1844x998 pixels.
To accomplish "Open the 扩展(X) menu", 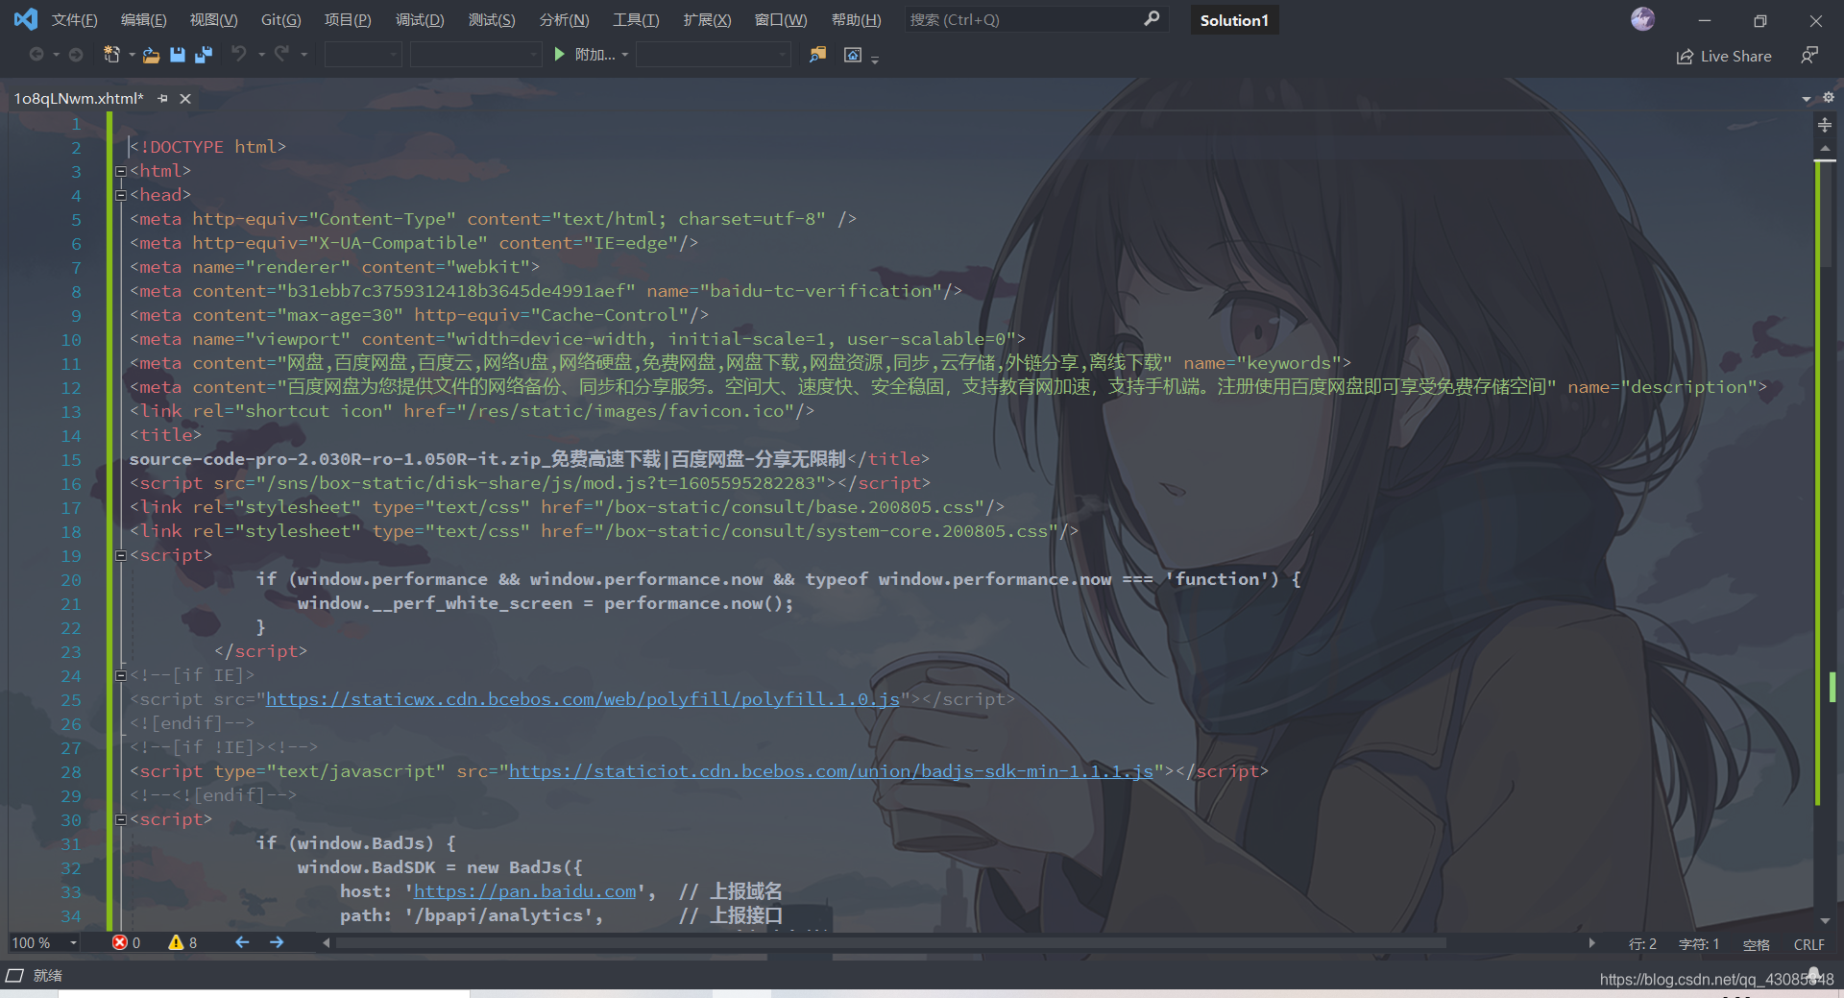I will tap(707, 19).
